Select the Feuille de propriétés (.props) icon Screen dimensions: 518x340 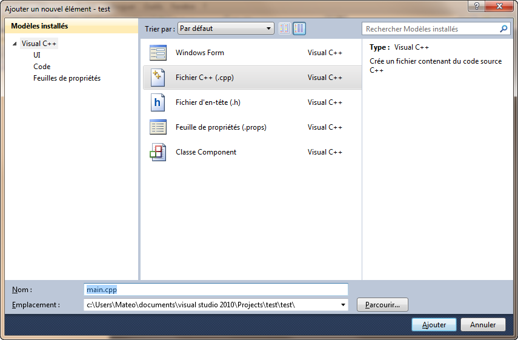point(158,127)
